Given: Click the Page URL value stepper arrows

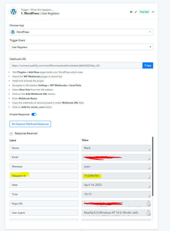Looking at the screenshot, I should [x=149, y=201].
